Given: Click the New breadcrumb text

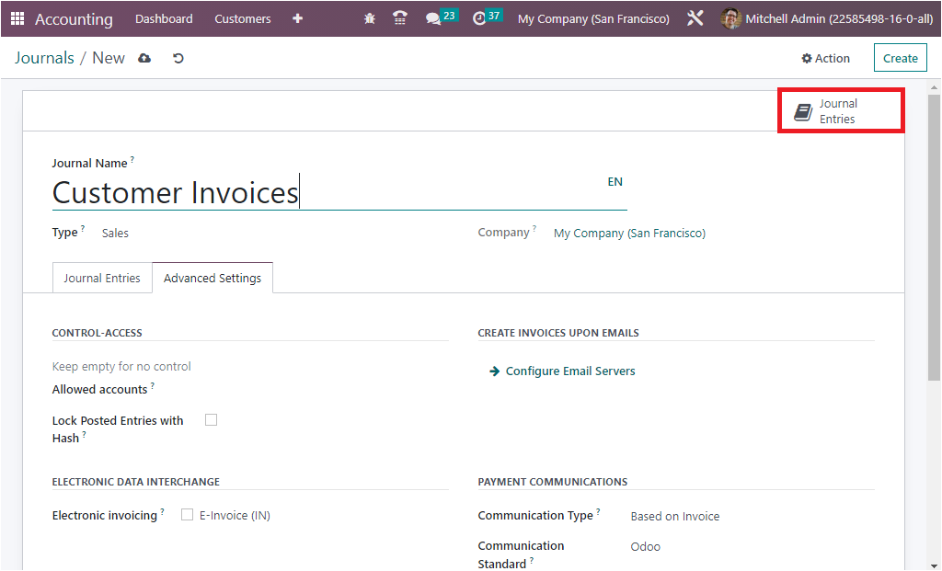Looking at the screenshot, I should (x=109, y=58).
